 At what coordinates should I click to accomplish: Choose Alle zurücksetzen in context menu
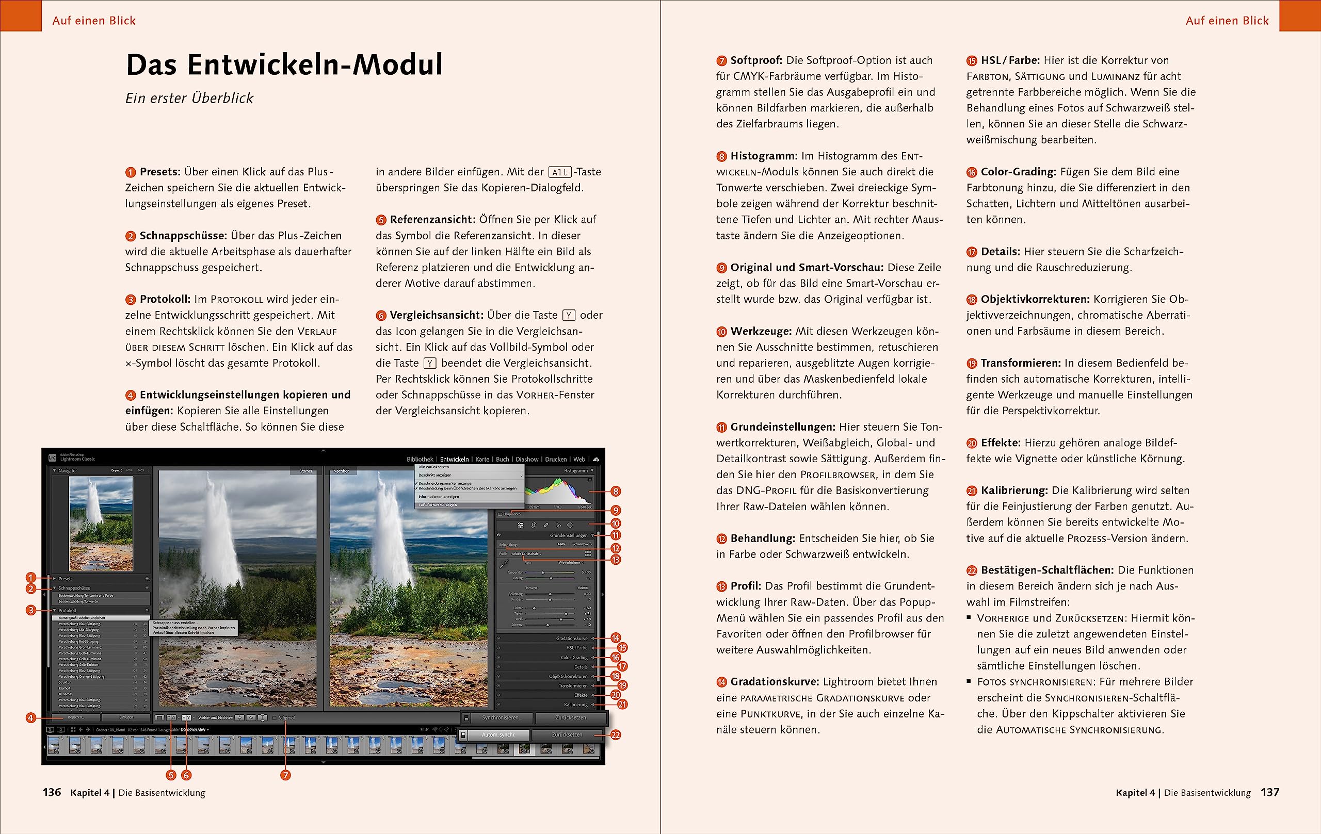click(x=470, y=467)
